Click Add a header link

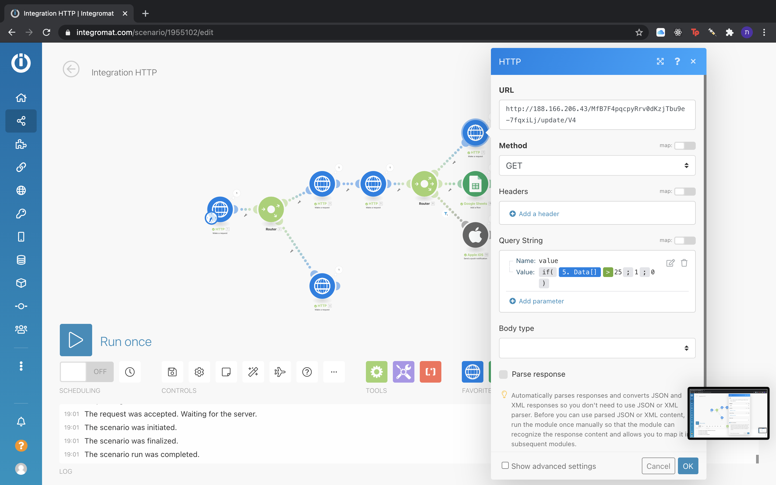[539, 214]
